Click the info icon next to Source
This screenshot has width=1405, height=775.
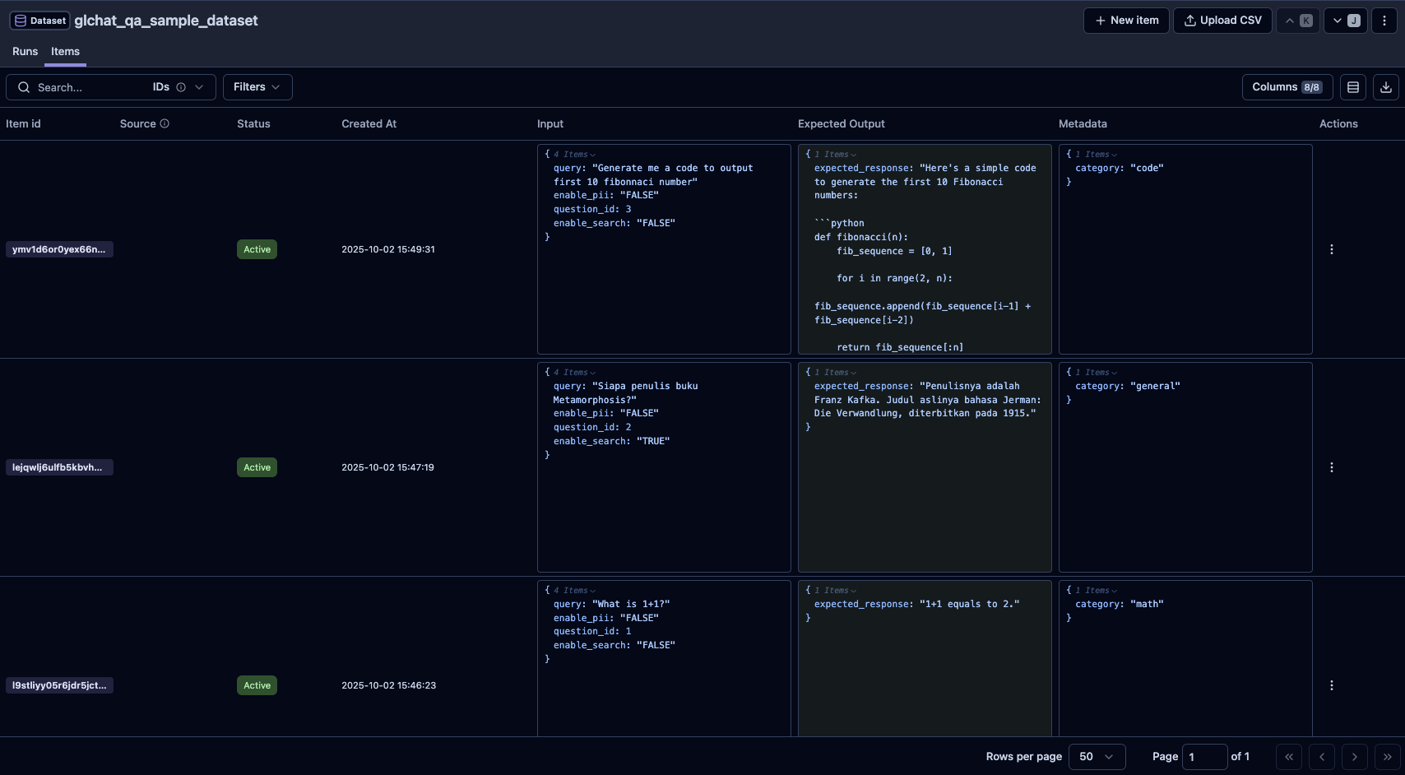click(165, 123)
